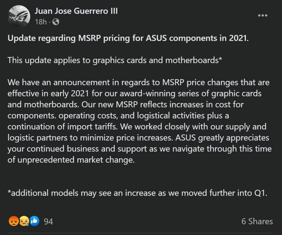This screenshot has width=282, height=235.
Task: Click "Q1." at the footnote's end
Action: pos(260,193)
